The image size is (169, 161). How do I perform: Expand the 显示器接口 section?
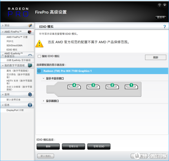[43, 101]
